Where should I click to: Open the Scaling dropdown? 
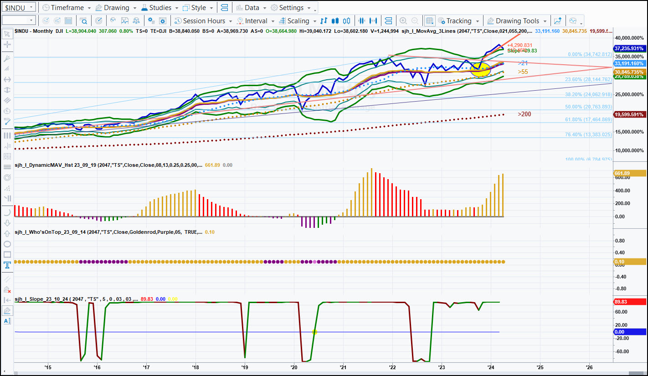pos(297,21)
